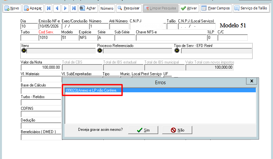The width and height of the screenshot is (273, 159).
Task: Open Serviço de Talão
Action: (251, 8)
